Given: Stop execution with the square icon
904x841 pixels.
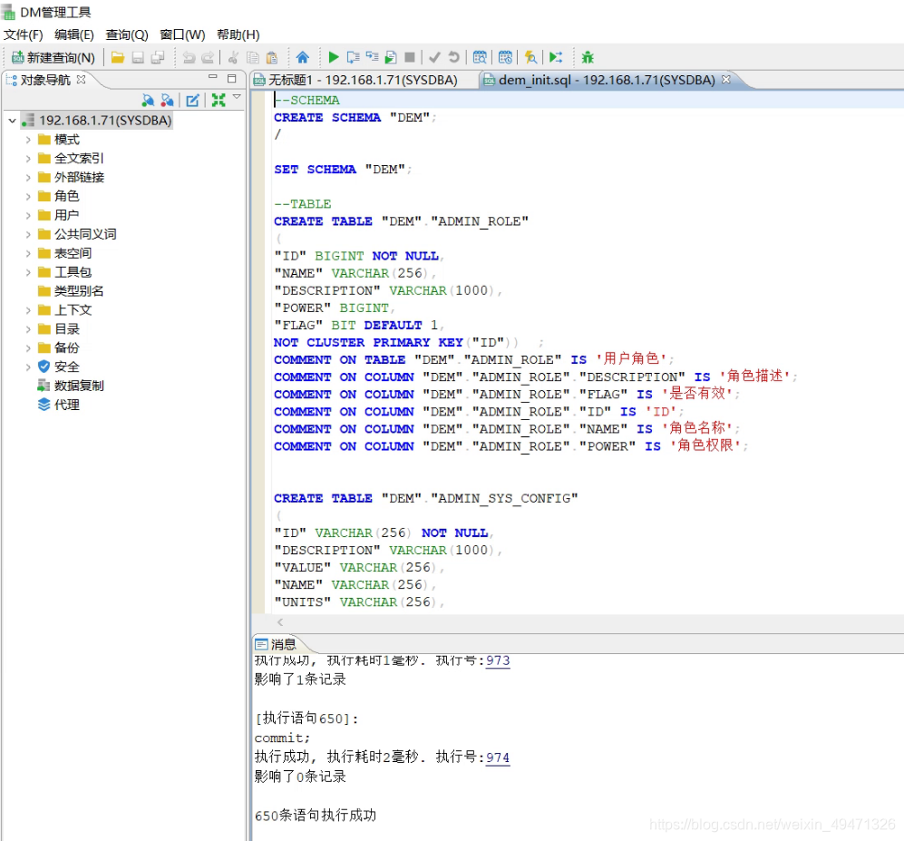Looking at the screenshot, I should coord(410,57).
